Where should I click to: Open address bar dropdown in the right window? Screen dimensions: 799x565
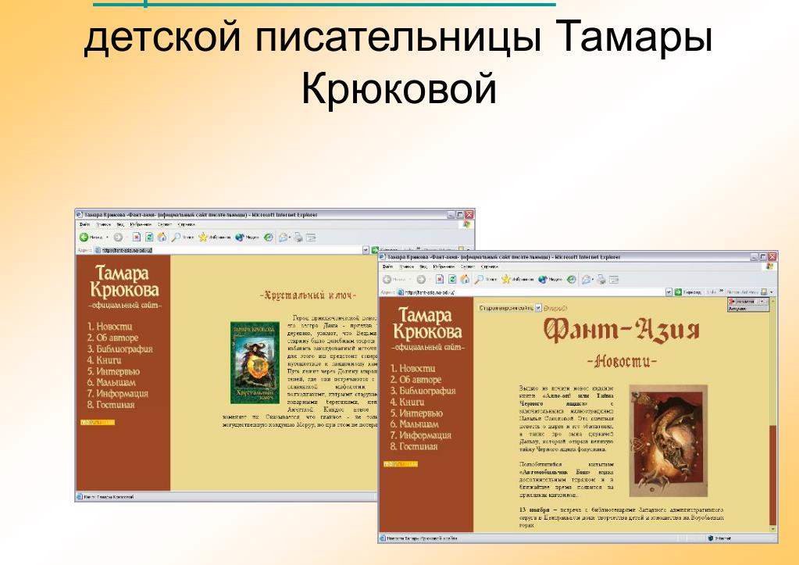(669, 292)
